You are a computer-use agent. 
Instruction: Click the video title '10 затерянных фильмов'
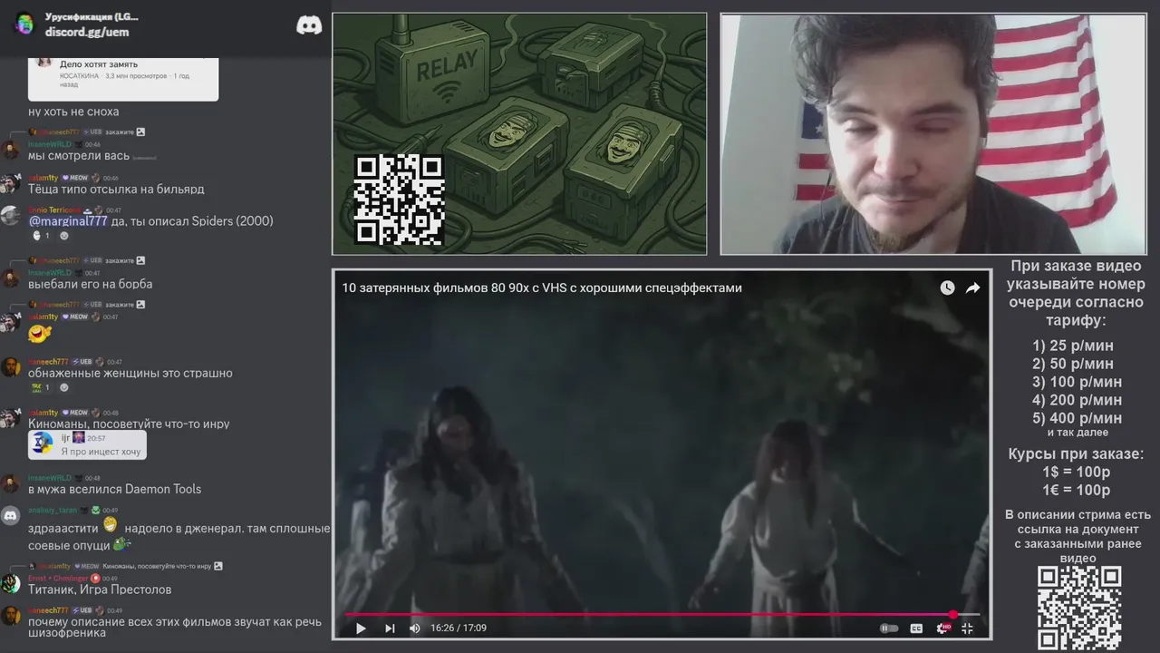[x=542, y=288]
